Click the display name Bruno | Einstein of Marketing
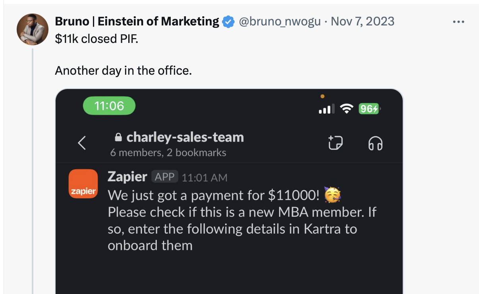The image size is (479, 294). click(137, 21)
